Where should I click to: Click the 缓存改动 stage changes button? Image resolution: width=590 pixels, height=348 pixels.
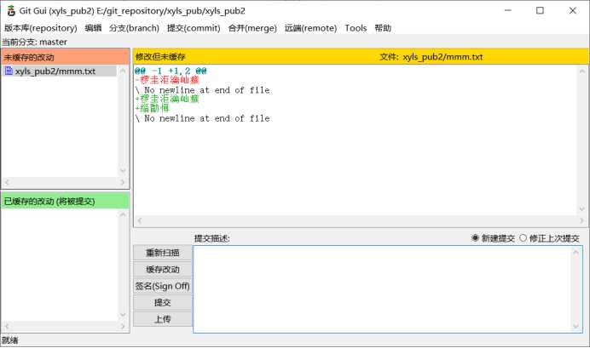point(163,269)
